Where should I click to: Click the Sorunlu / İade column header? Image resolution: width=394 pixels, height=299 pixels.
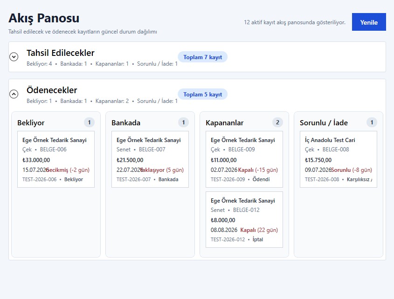324,123
